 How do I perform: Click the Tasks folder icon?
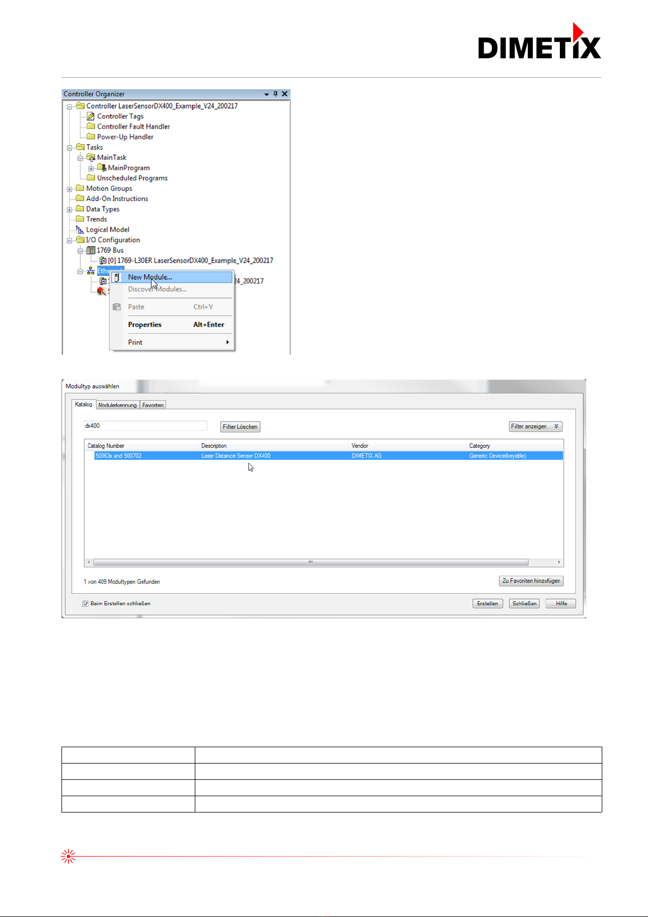[x=80, y=147]
